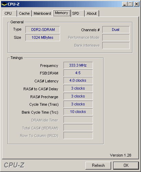Click the Cycle Time (Tras) value box
Viewport: 141px width, 172px height.
78,104
